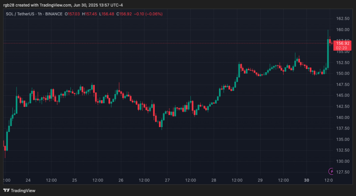
Task: Click the tall green candle at the far right
Action: coord(328,54)
